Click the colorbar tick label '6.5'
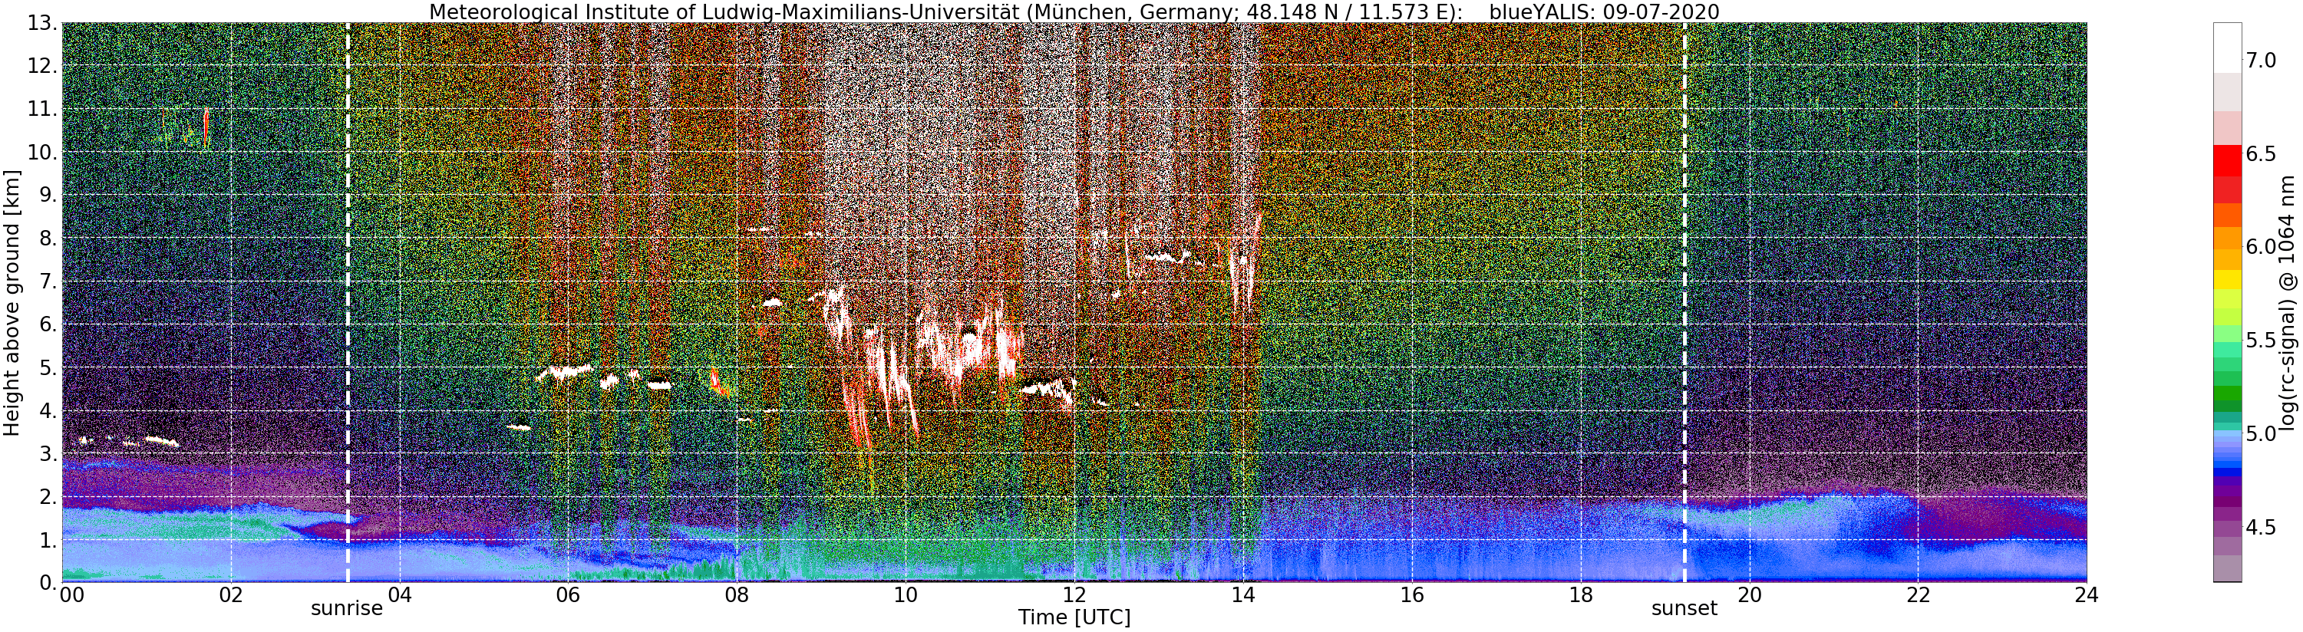The image size is (2303, 632). [2261, 153]
